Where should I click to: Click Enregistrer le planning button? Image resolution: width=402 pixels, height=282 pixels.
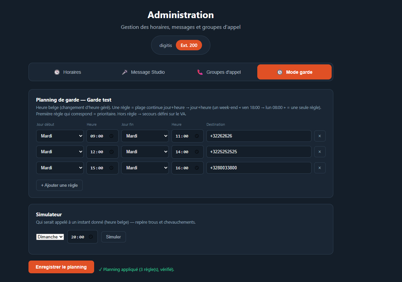(x=61, y=267)
